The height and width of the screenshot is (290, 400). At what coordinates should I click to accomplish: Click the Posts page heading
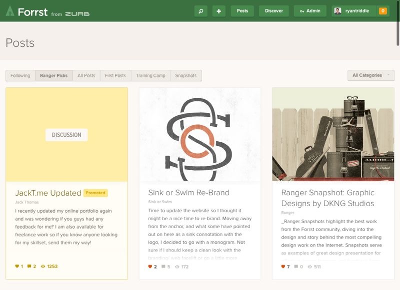(x=20, y=43)
